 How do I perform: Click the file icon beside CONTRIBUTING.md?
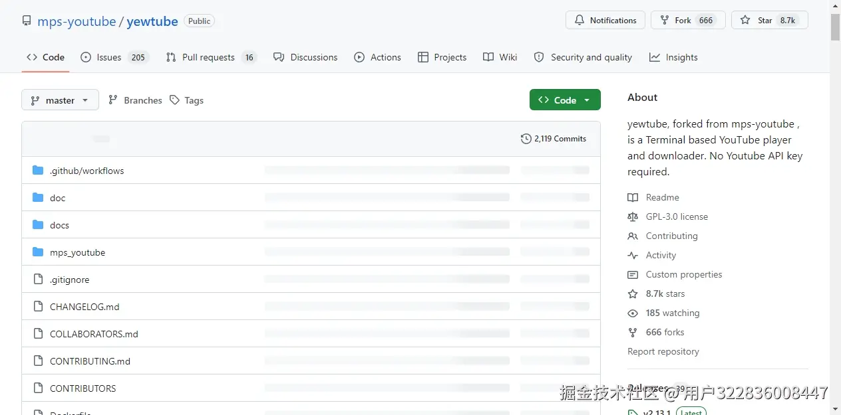(x=38, y=361)
